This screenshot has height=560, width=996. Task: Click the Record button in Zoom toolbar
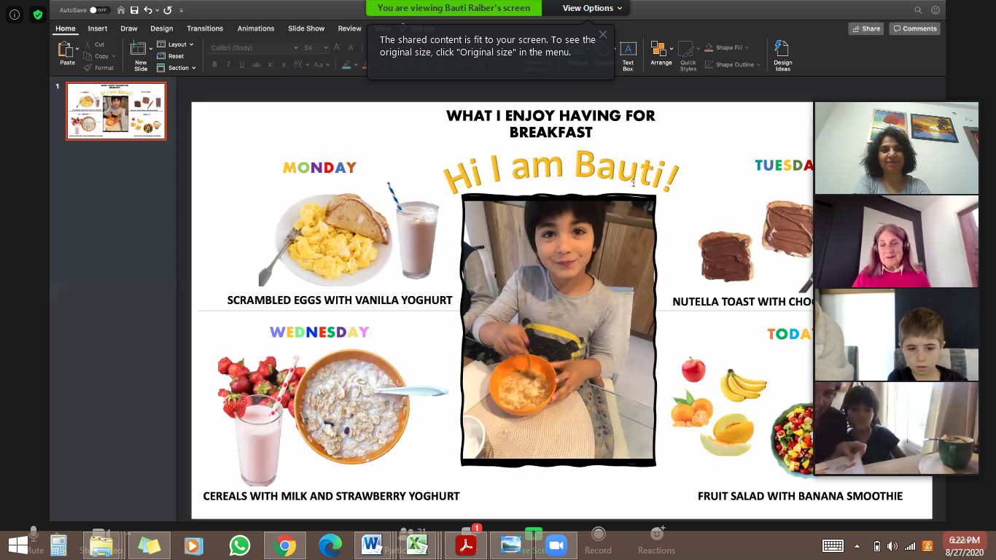point(598,540)
